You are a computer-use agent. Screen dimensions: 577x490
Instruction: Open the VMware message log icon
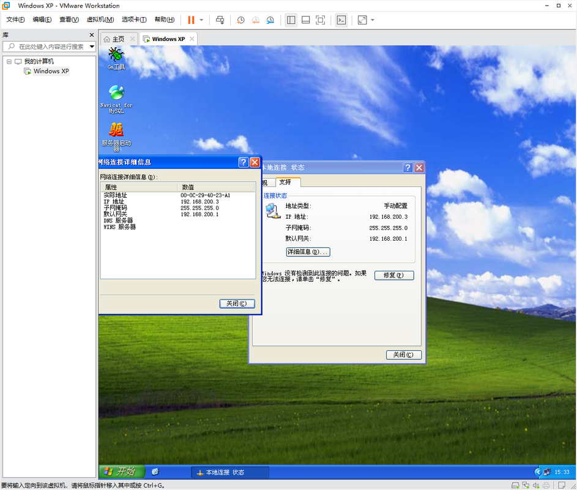(x=562, y=485)
